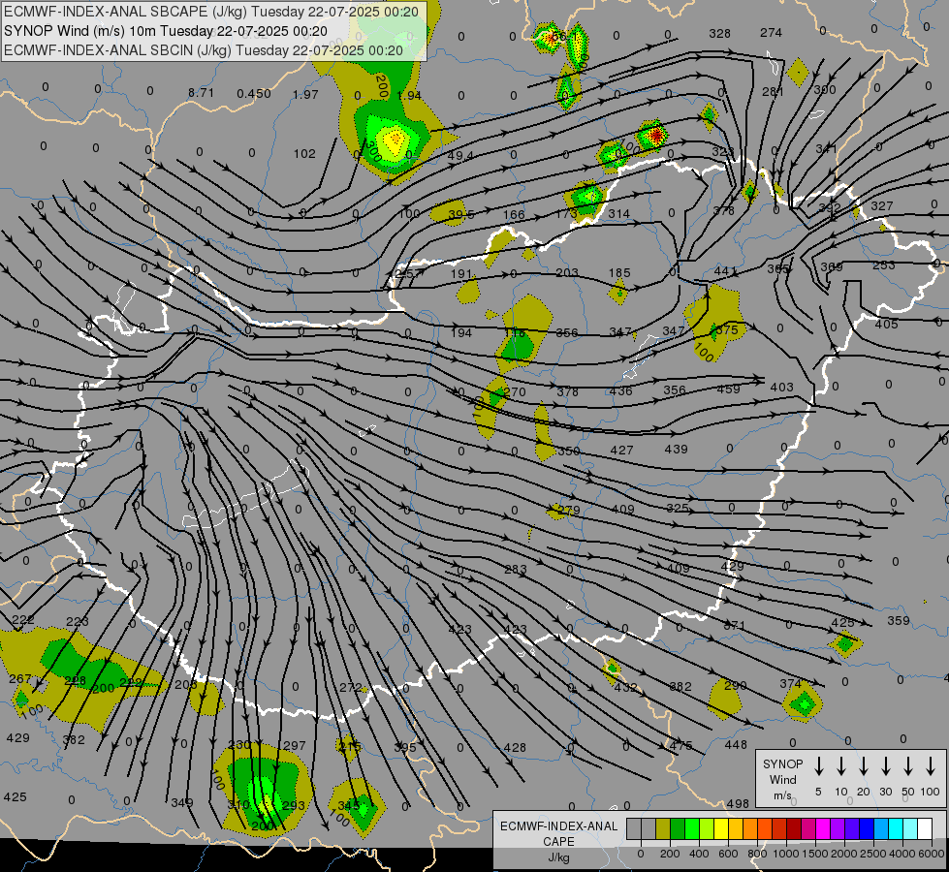Viewport: 949px width, 872px height.
Task: Click the map value 8.71
Action: pos(201,93)
